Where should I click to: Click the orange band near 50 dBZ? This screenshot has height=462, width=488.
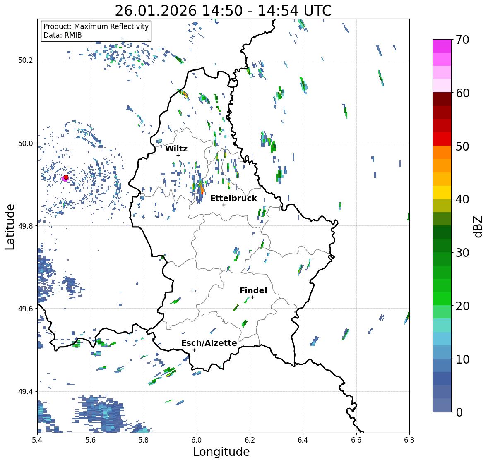click(442, 152)
